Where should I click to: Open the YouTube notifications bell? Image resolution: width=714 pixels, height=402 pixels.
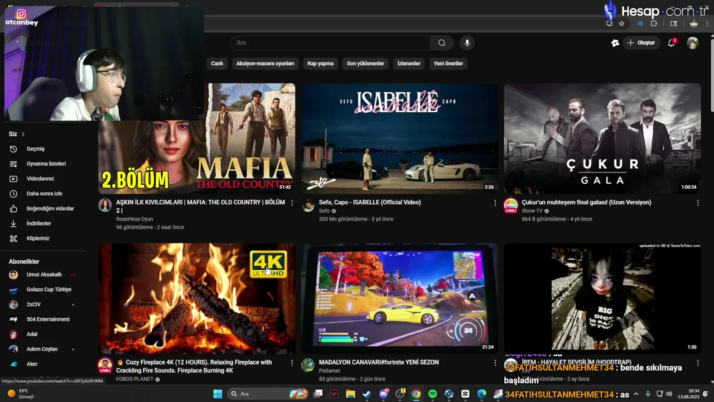click(672, 43)
